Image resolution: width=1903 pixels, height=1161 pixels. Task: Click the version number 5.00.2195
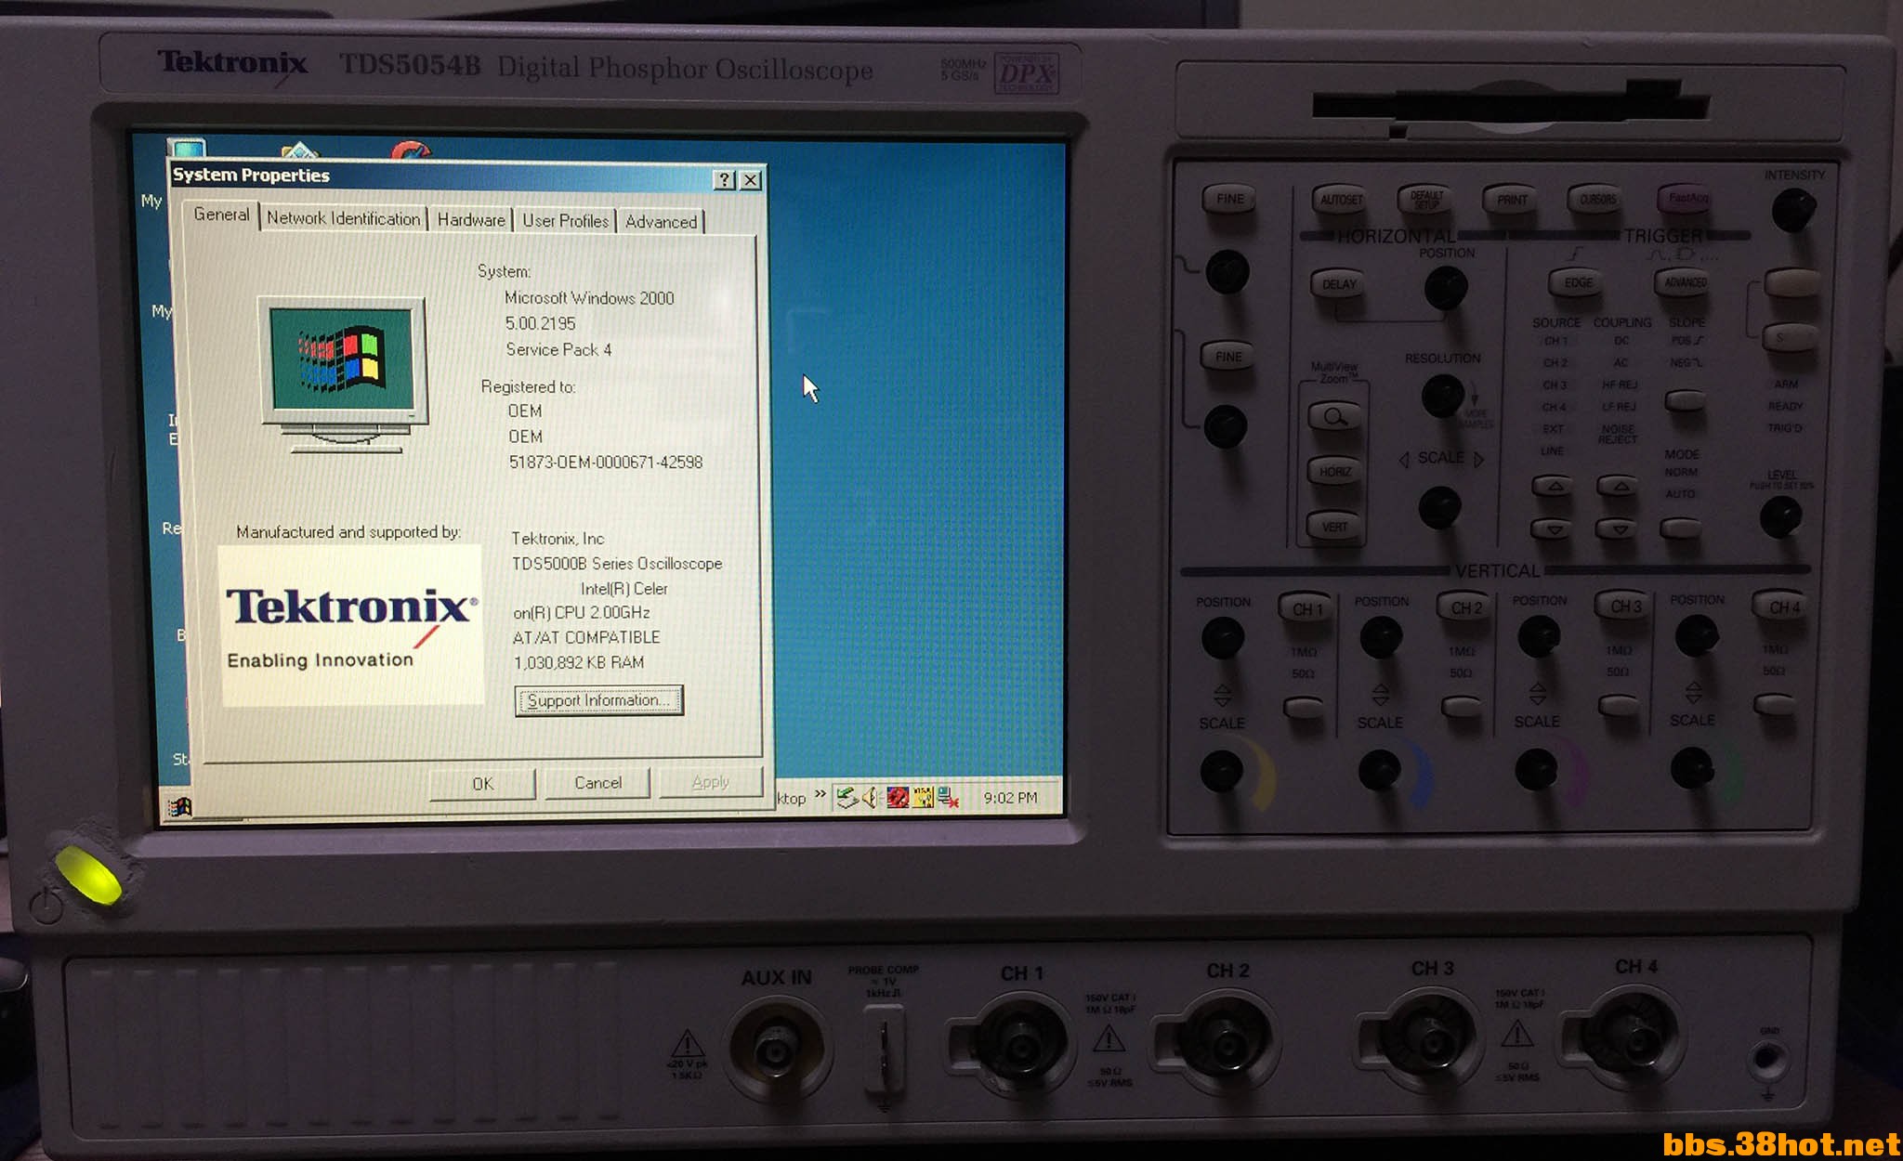click(540, 323)
